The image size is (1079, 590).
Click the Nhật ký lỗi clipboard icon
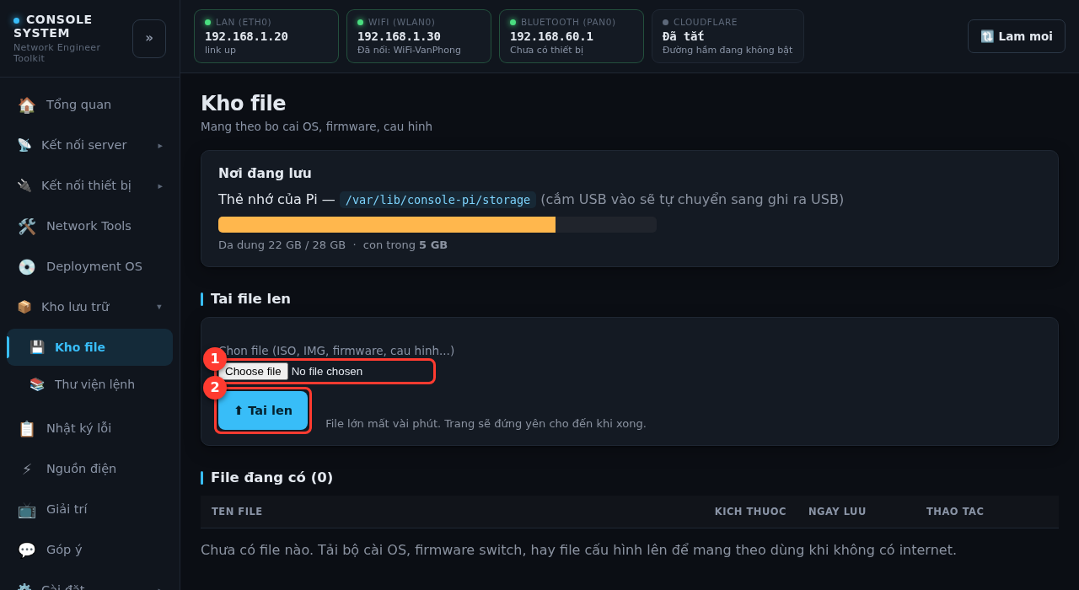pos(27,428)
